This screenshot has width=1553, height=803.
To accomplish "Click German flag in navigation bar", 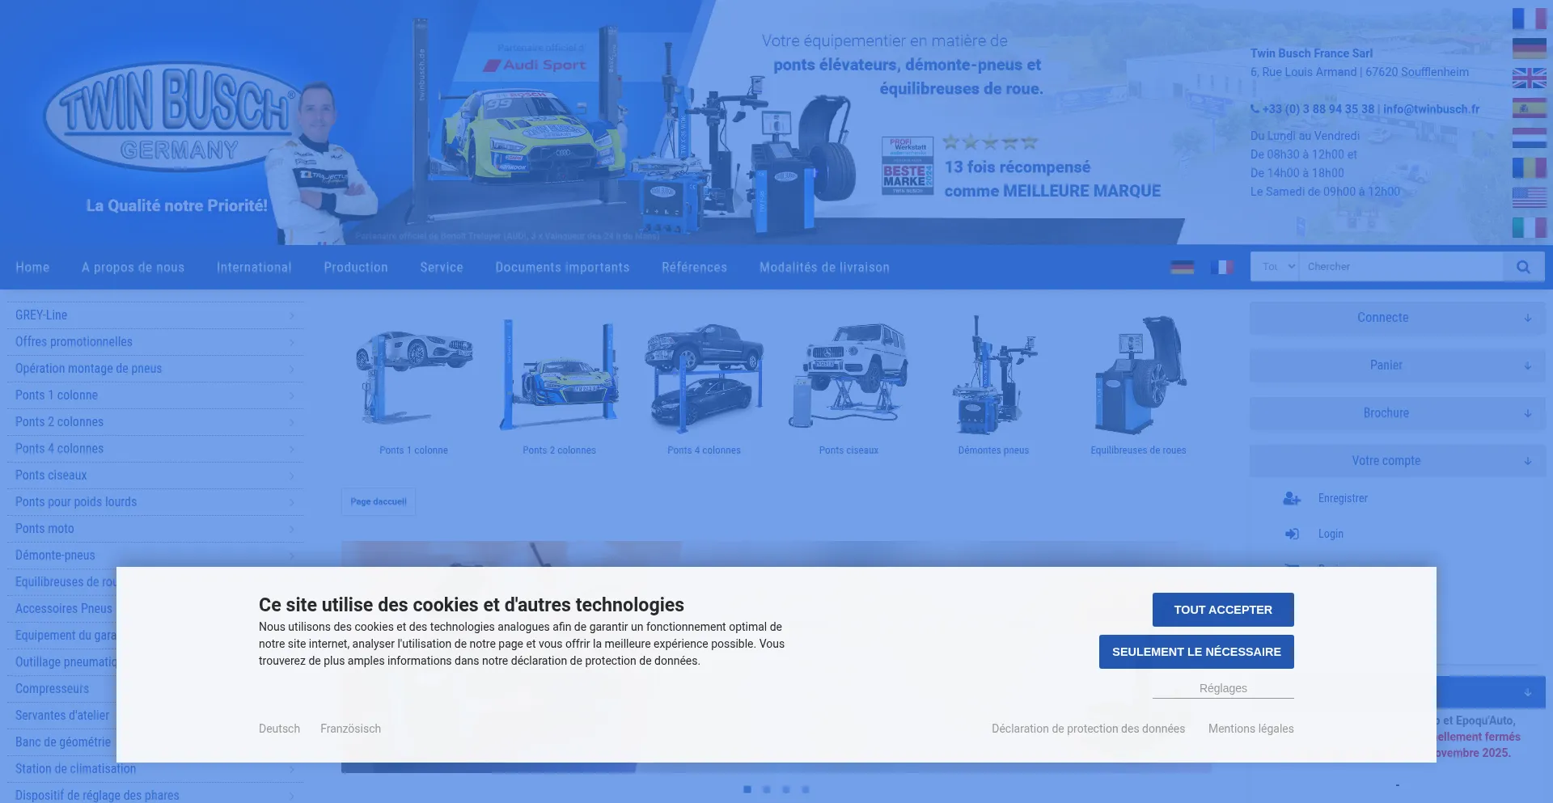I will (x=1182, y=267).
